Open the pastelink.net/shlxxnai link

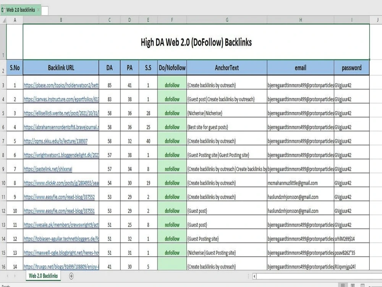click(48, 169)
